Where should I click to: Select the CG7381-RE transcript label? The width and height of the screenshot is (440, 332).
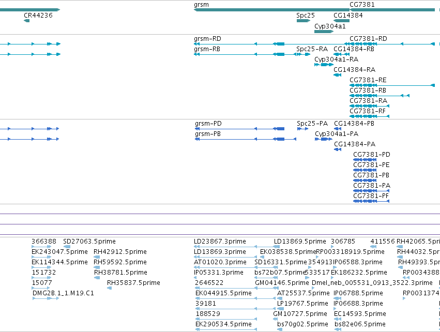tap(368, 80)
